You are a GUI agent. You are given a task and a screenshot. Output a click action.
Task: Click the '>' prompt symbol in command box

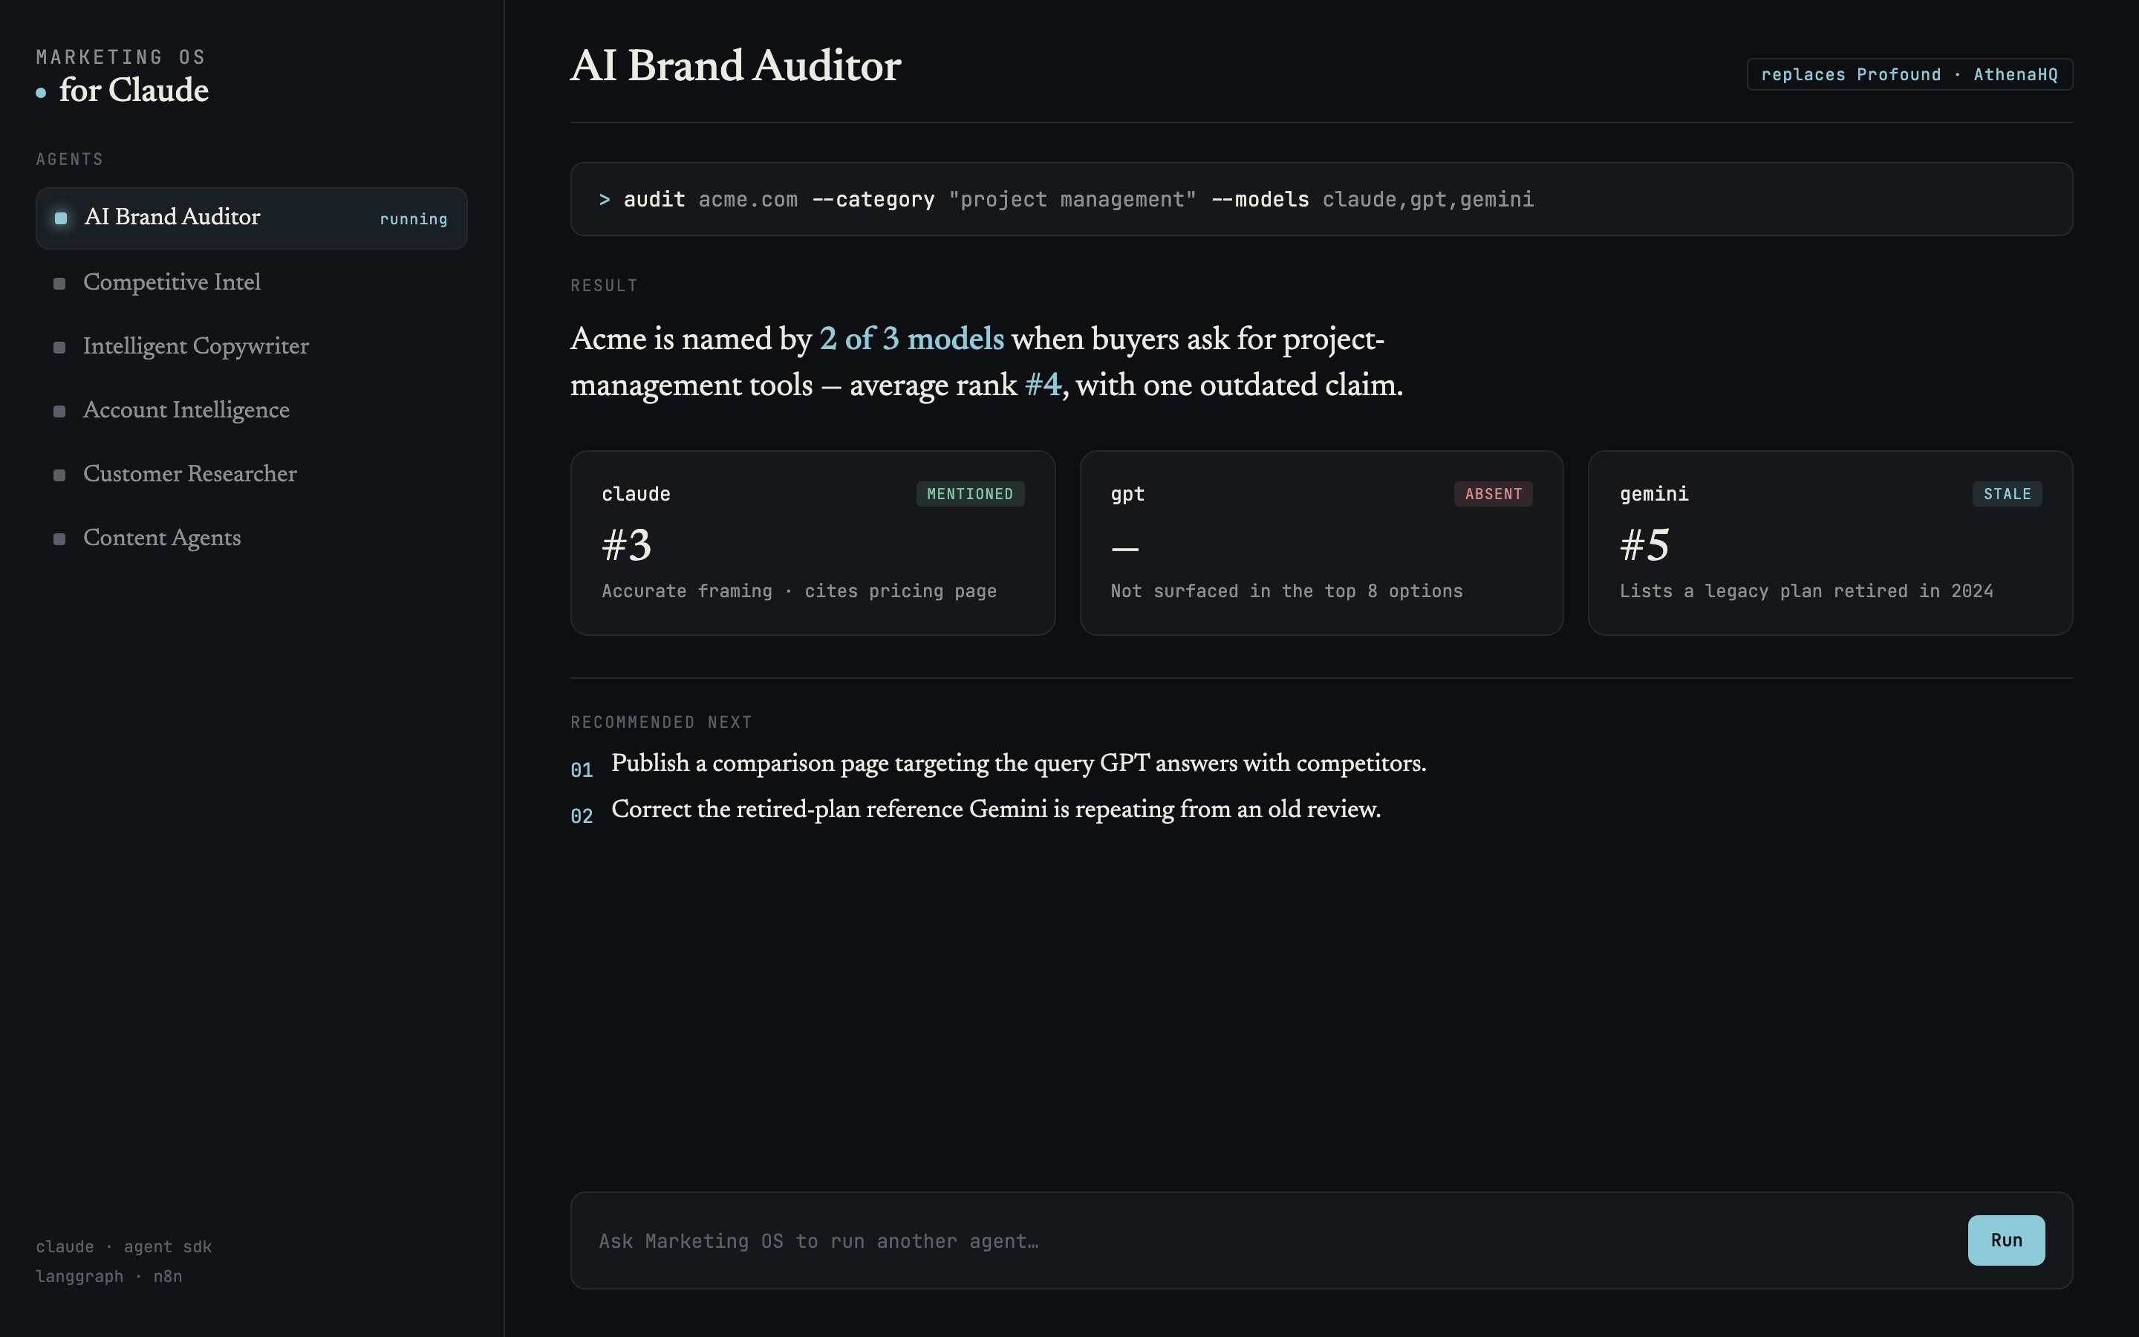click(605, 200)
